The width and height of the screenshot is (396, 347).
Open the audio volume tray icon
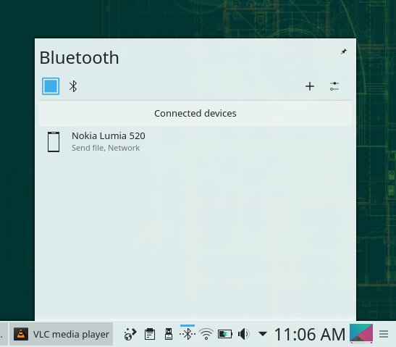(243, 334)
